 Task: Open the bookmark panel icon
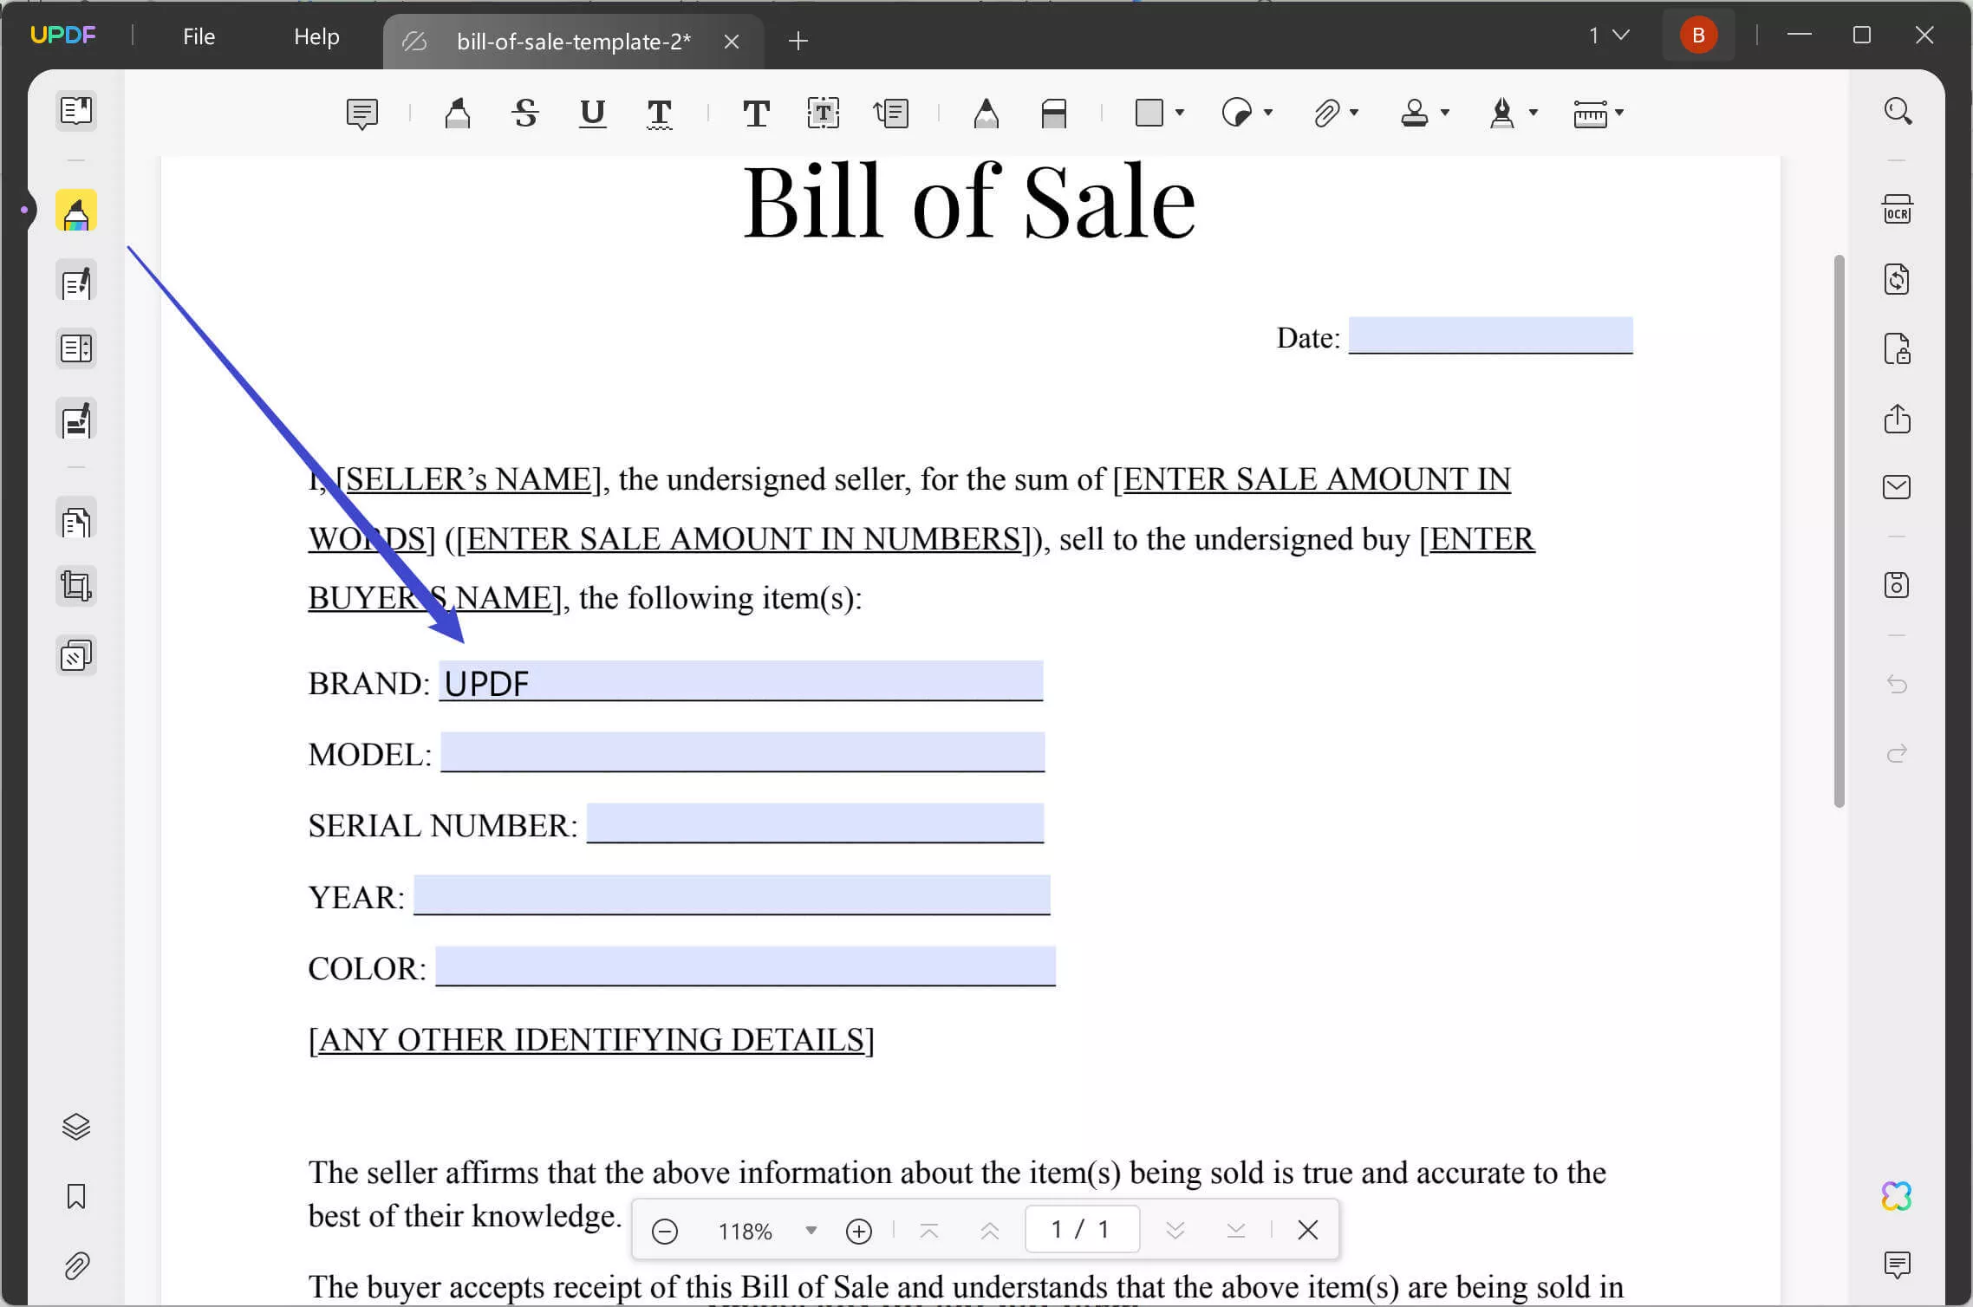[76, 1196]
